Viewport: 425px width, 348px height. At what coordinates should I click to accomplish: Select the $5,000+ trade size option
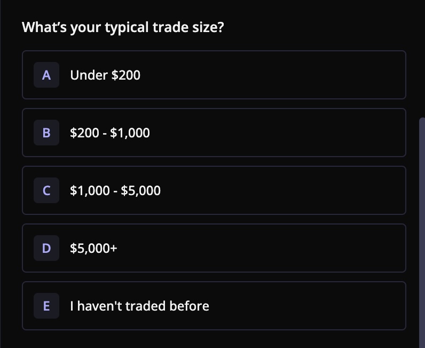click(x=214, y=248)
